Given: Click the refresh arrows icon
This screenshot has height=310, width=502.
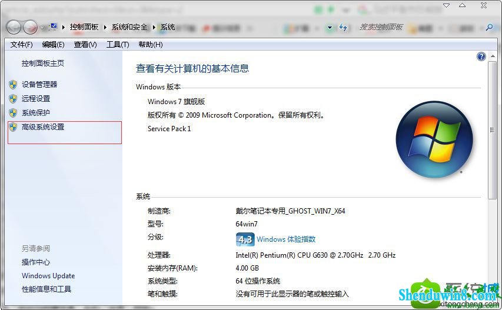Looking at the screenshot, I should 343,28.
